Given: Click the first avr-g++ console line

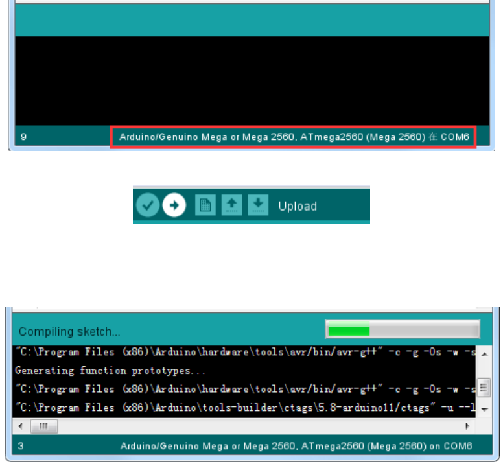Looking at the screenshot, I should (246, 352).
